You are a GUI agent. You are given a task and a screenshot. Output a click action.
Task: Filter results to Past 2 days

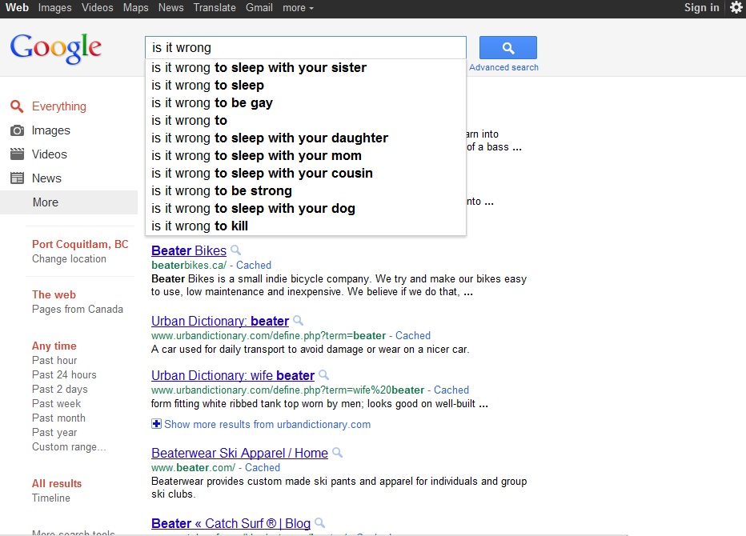click(60, 389)
